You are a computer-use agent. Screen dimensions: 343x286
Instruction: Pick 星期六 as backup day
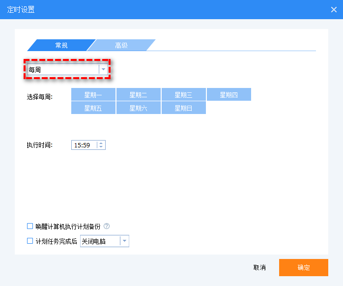139,108
